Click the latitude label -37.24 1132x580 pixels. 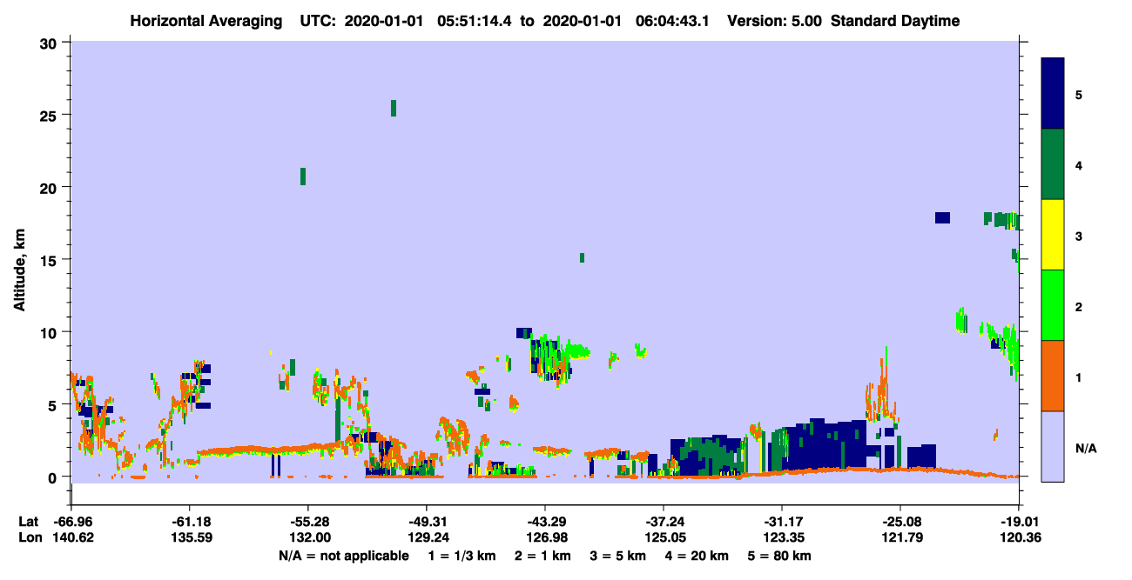click(x=664, y=522)
